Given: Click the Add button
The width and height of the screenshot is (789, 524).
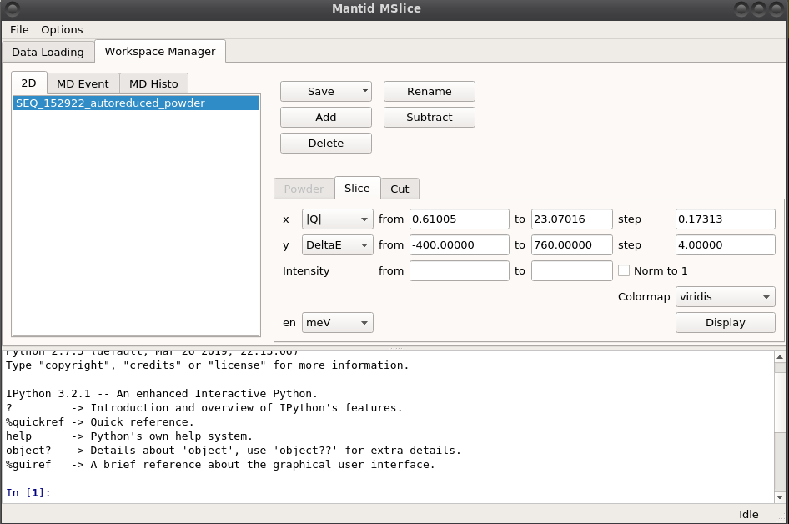Looking at the screenshot, I should point(325,118).
